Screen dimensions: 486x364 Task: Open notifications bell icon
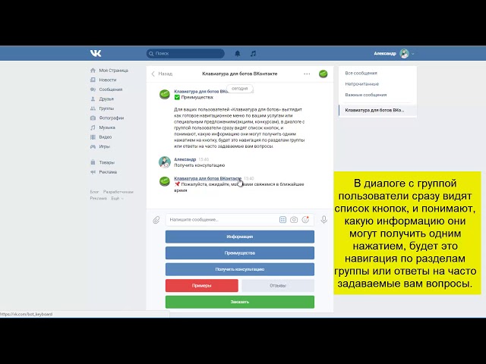coord(238,54)
